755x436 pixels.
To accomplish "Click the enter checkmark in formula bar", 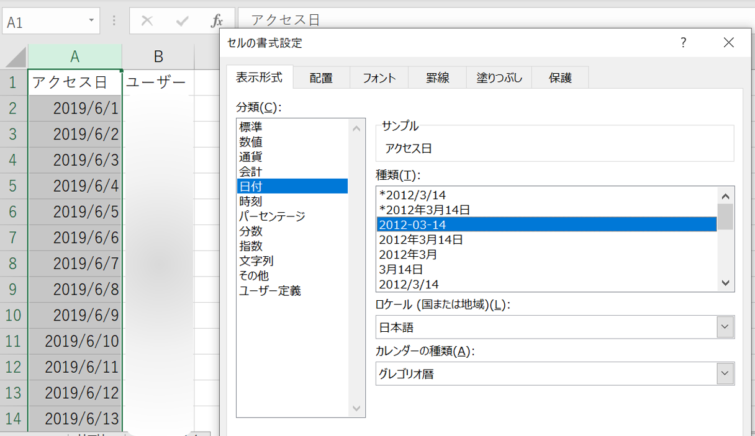I will 182,21.
